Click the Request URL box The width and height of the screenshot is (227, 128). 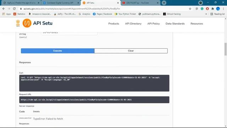click(x=94, y=100)
